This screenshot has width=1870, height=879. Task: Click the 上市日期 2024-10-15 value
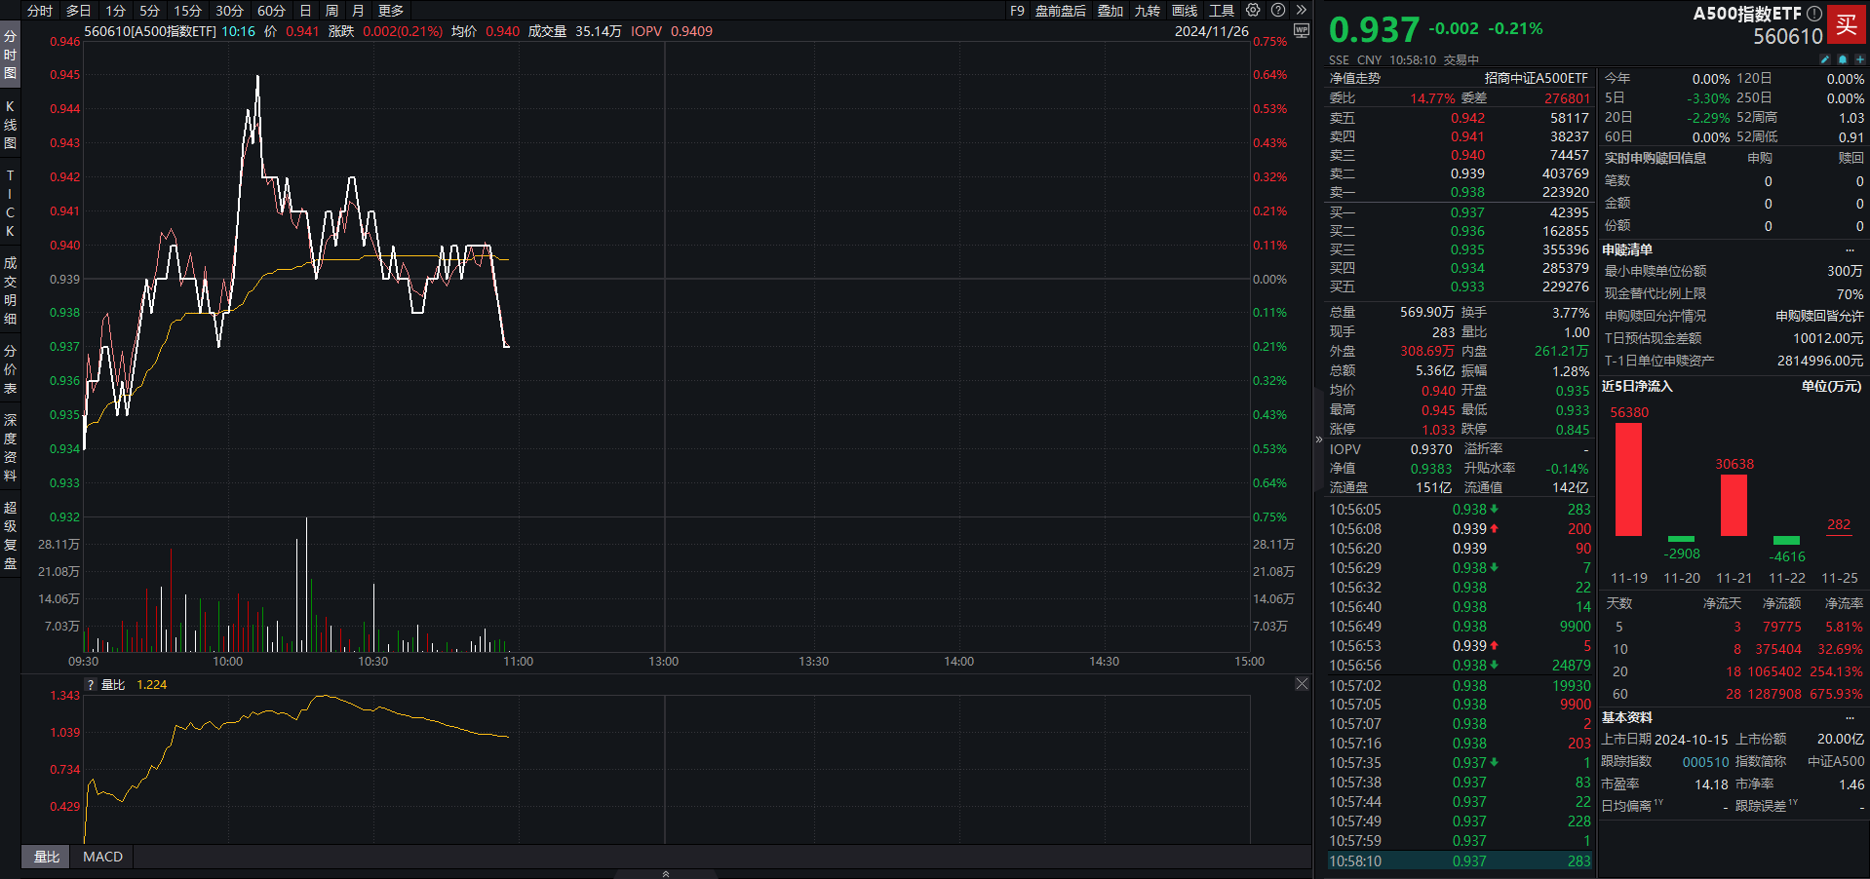(x=1691, y=740)
